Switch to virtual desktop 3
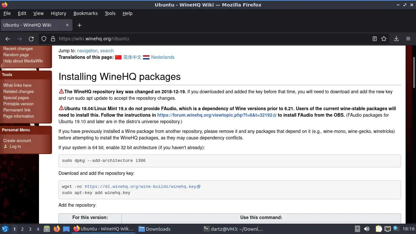Image resolution: width=416 pixels, height=234 pixels. coord(30,229)
